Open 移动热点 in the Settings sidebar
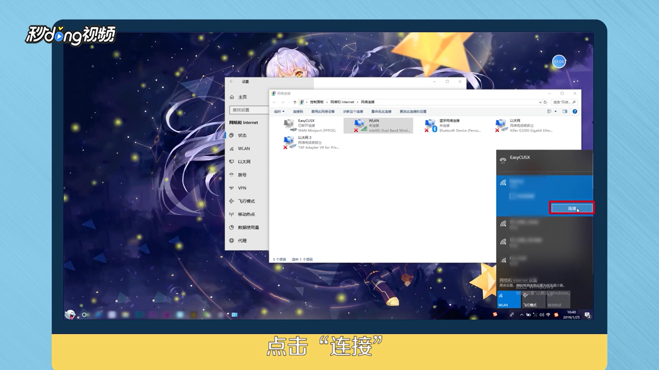This screenshot has width=659, height=370. pyautogui.click(x=247, y=214)
